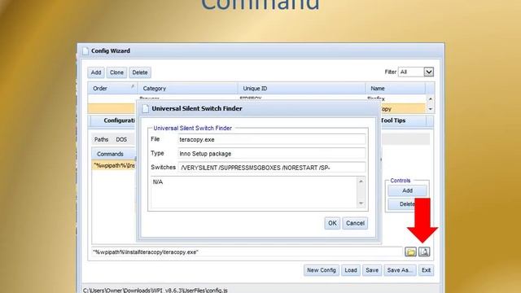Cancel the Silent Switch Finder dialog
Viewport: 521px width, 293px height.
pyautogui.click(x=355, y=223)
